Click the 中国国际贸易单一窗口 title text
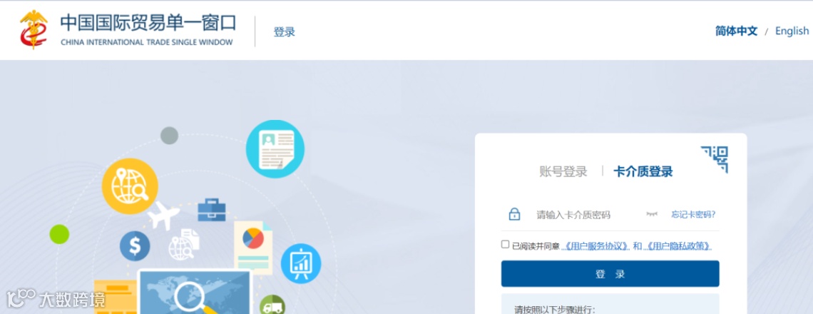This screenshot has width=813, height=314. pos(148,23)
